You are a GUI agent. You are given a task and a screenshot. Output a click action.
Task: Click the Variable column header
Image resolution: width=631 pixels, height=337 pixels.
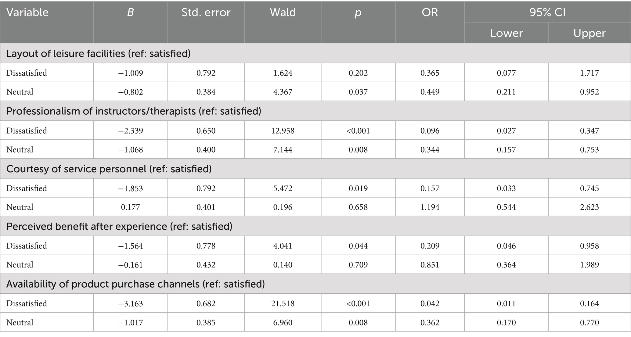point(27,13)
